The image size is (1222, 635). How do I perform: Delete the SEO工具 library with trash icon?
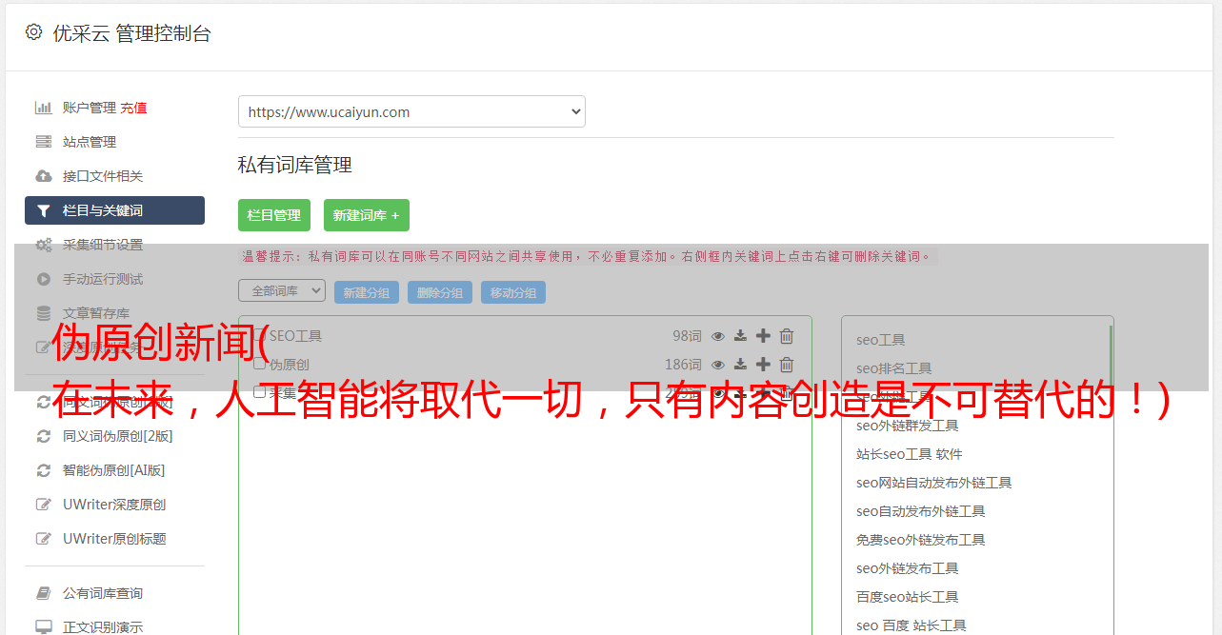pyautogui.click(x=787, y=336)
